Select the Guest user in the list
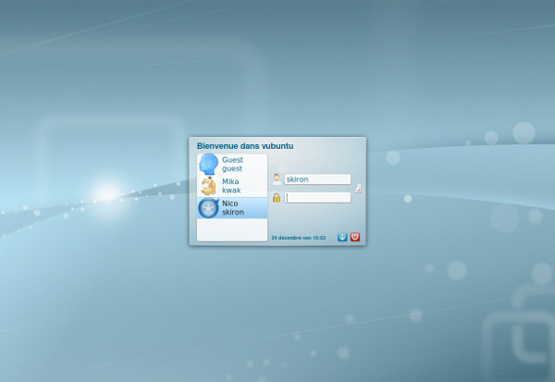The height and width of the screenshot is (382, 555). [x=232, y=165]
